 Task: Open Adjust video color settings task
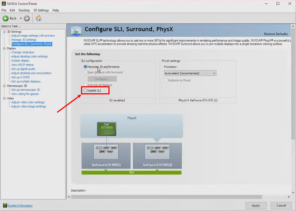pos(28,103)
